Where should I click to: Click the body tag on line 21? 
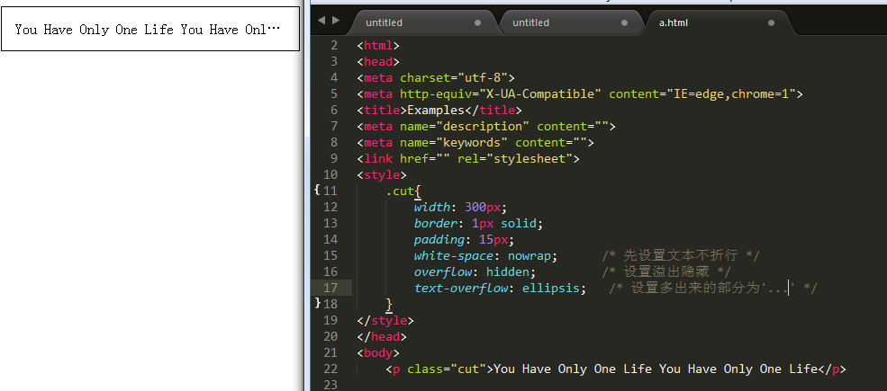[378, 352]
